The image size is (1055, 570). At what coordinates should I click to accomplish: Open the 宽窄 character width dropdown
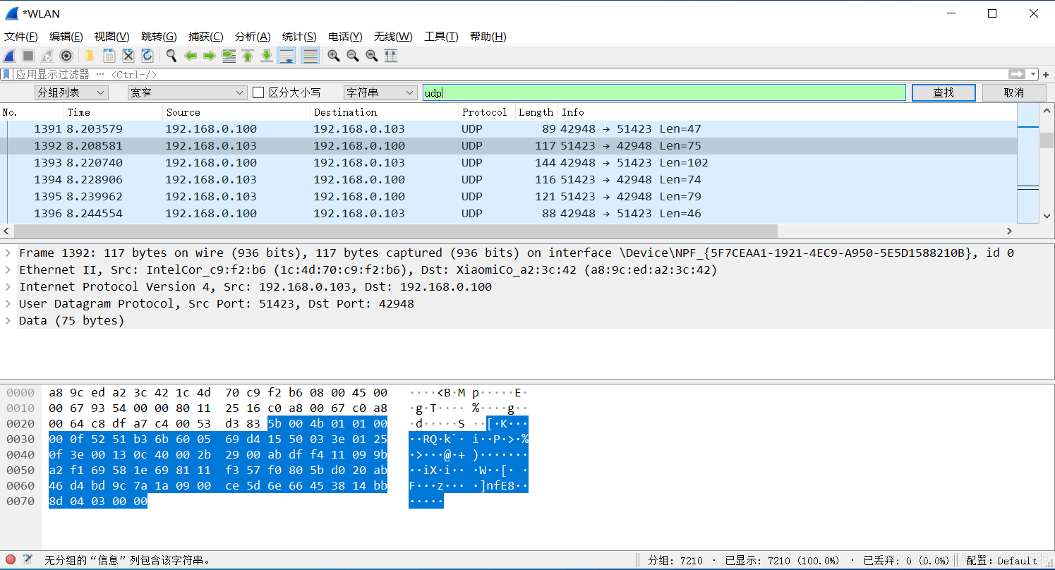187,92
